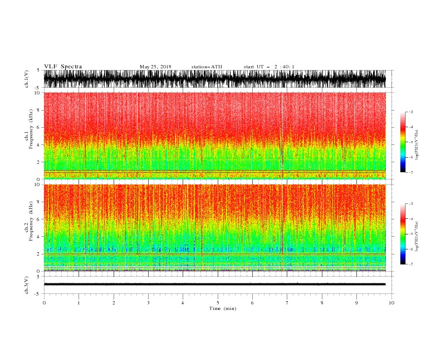
Task: Click the "4" kHz tick on ch.2 axis
Action: [38, 237]
